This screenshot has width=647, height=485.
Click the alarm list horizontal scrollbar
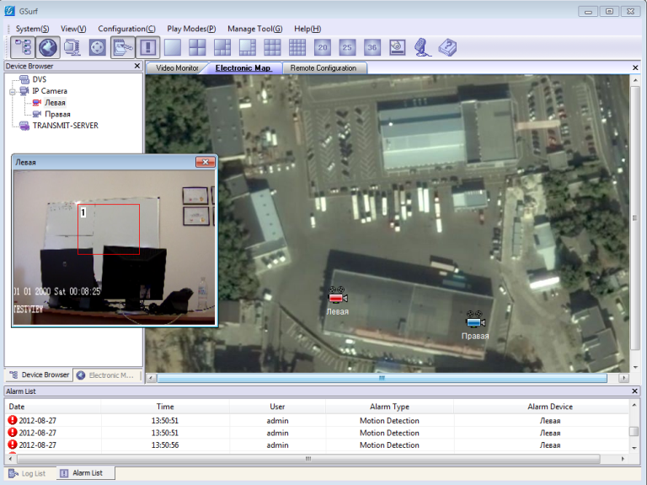(308, 459)
